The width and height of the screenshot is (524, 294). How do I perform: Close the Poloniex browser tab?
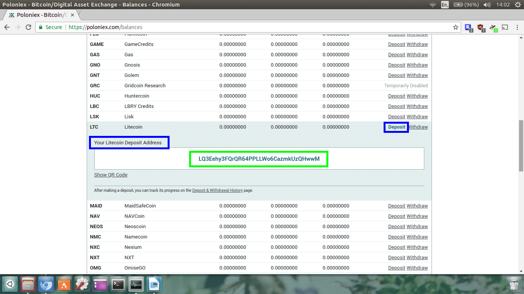tap(73, 15)
